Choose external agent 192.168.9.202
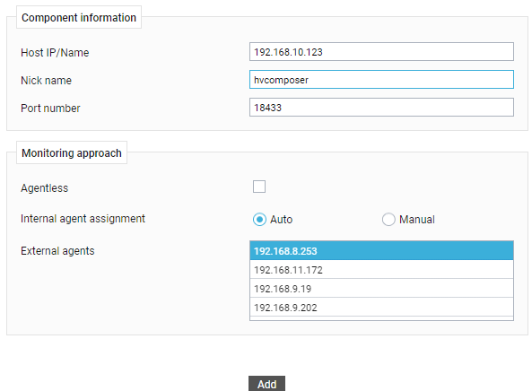Screen dimensions: 532x391 (x=381, y=308)
